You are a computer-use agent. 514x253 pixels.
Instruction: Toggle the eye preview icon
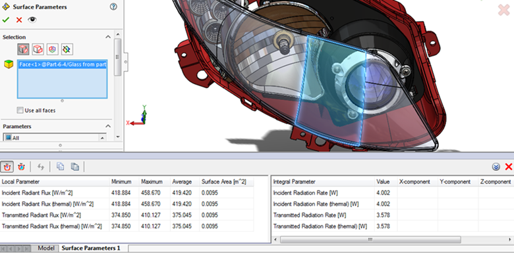click(x=32, y=20)
